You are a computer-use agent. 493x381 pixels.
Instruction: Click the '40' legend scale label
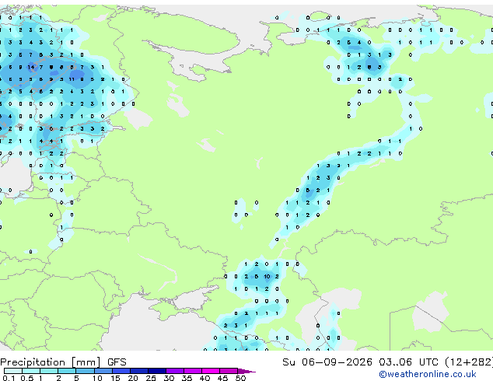[x=205, y=378]
